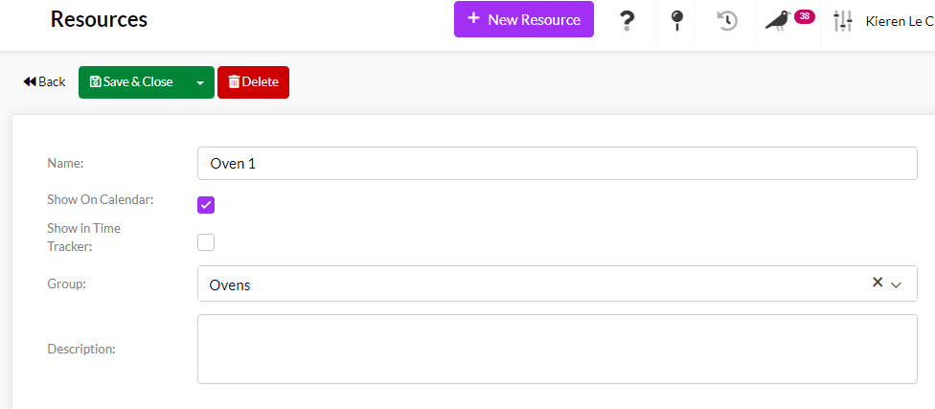
Task: Click the Back rewind arrows icon
Action: (x=30, y=81)
